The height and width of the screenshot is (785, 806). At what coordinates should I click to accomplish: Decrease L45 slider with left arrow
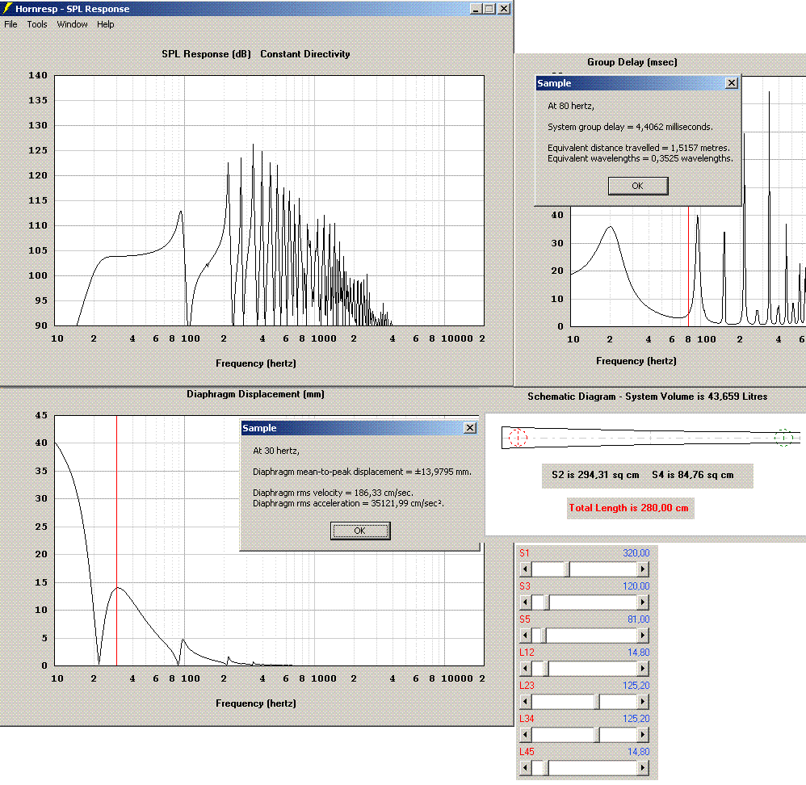[x=525, y=767]
